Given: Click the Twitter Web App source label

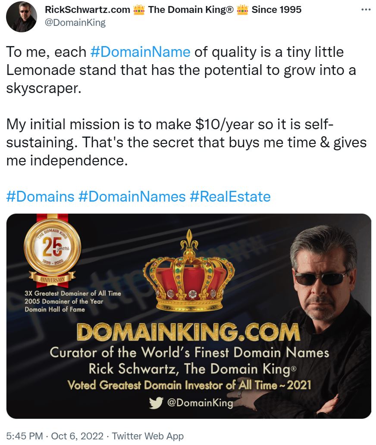Looking at the screenshot, I should (148, 436).
